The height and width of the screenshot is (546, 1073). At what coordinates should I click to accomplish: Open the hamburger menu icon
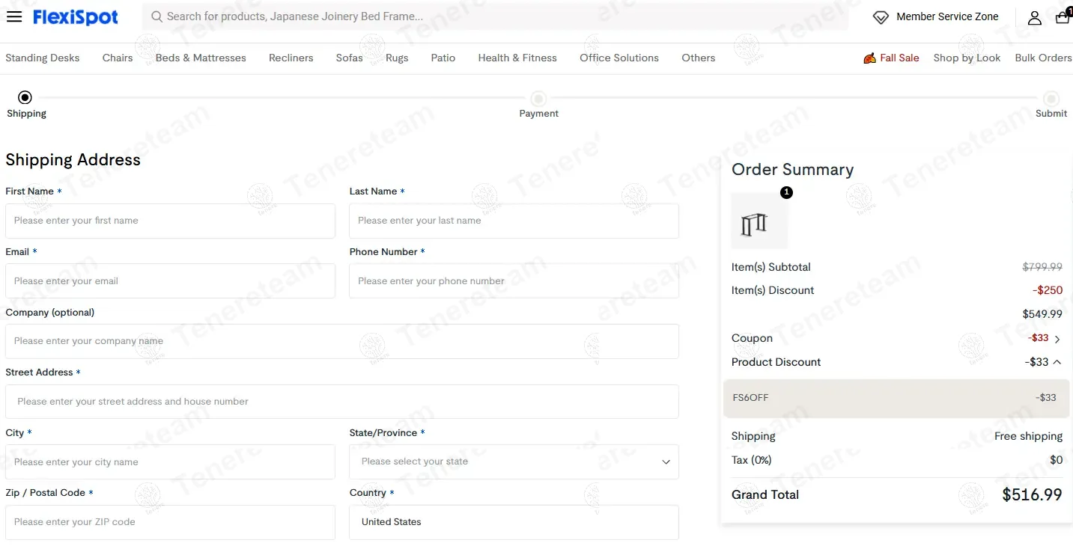click(x=13, y=16)
